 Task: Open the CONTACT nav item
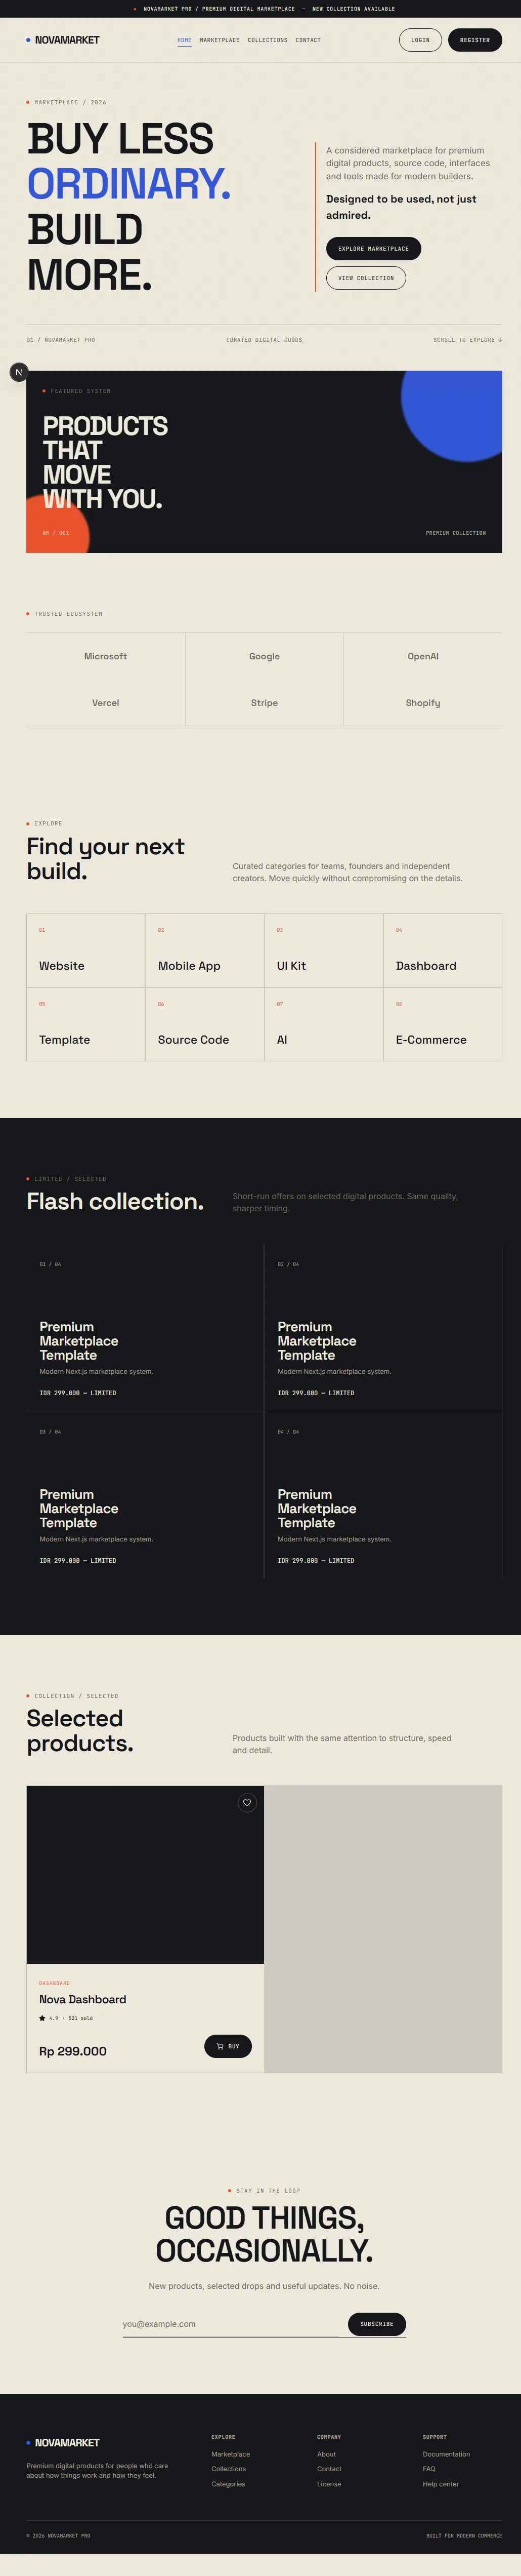tap(309, 40)
